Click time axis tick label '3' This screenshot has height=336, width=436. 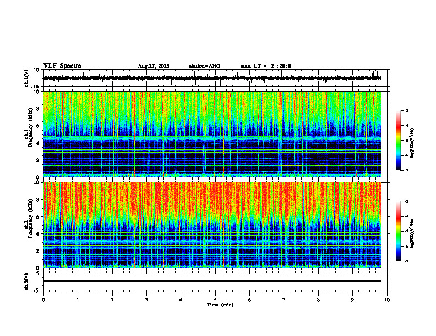click(146, 300)
